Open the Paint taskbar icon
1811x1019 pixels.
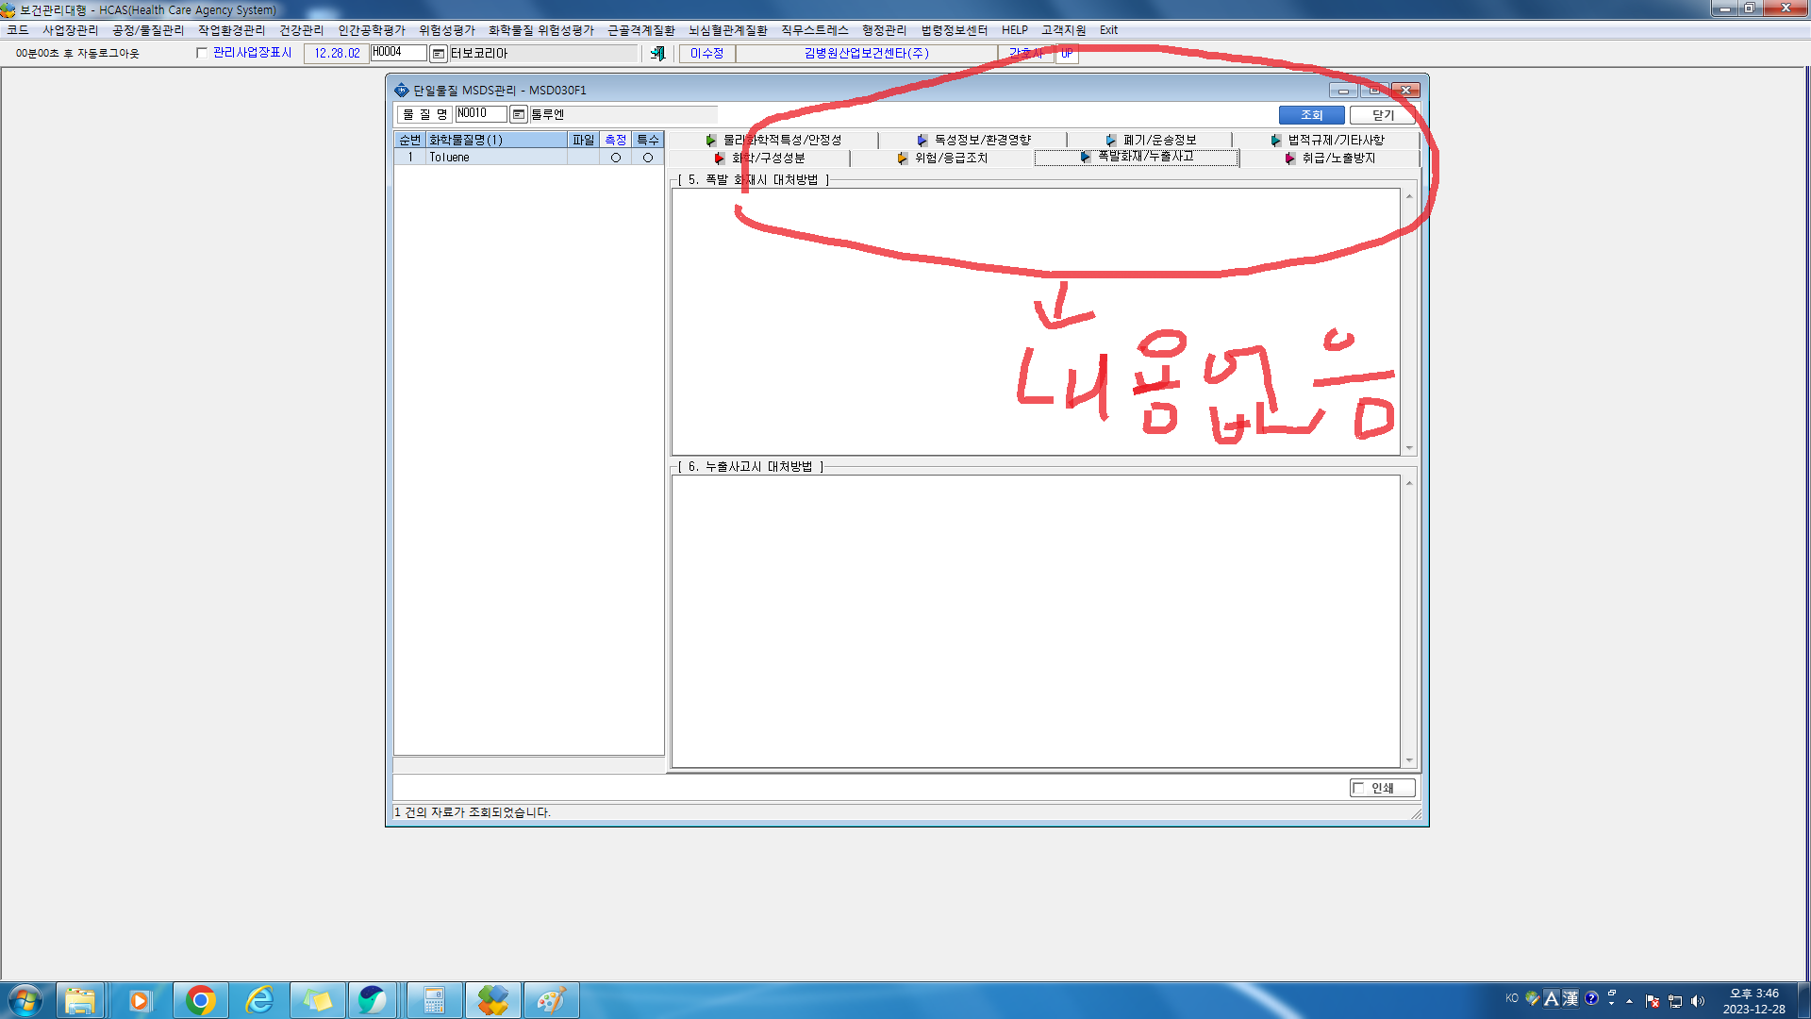(x=551, y=1000)
